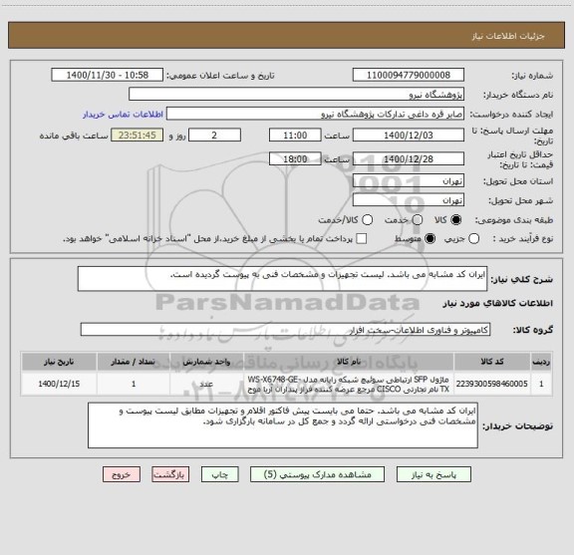Click the توضیحات خریدار text area
The height and width of the screenshot is (555, 574).
pyautogui.click(x=283, y=425)
